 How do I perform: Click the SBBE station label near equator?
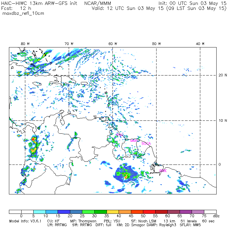(x=163, y=171)
